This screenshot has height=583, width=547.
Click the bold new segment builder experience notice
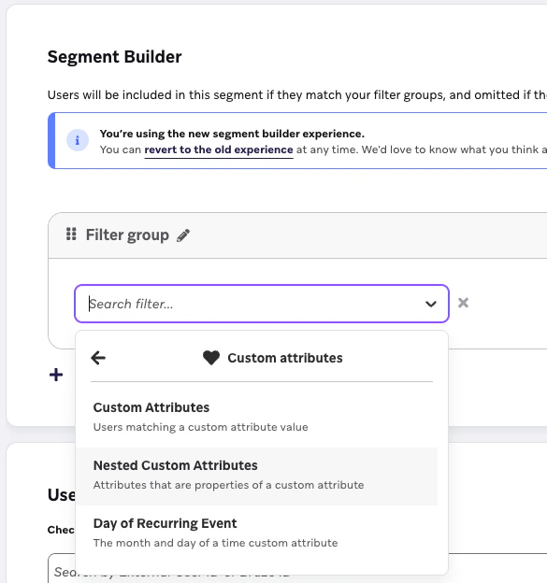coord(232,134)
